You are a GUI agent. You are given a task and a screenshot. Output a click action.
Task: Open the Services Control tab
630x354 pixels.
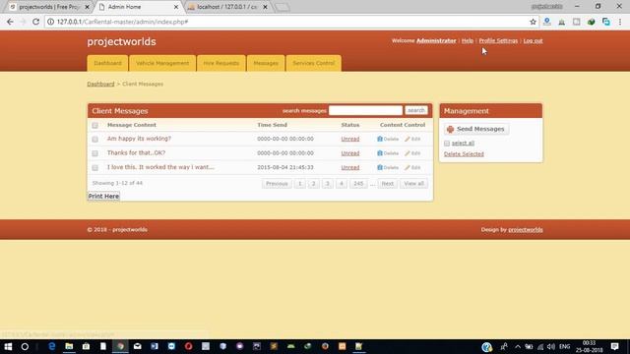313,63
